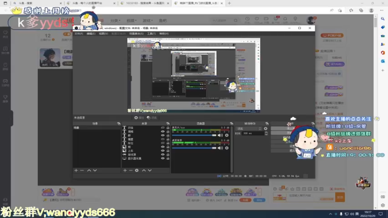Click the PC客户端 button on Douyu
Image resolution: width=388 pixels, height=218 pixels.
[x=332, y=35]
